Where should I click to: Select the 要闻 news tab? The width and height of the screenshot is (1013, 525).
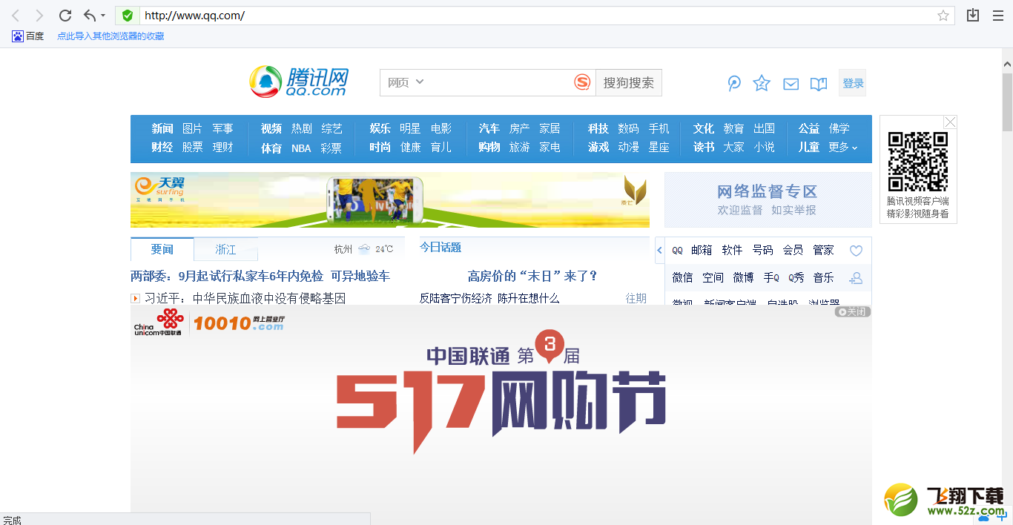tap(162, 249)
